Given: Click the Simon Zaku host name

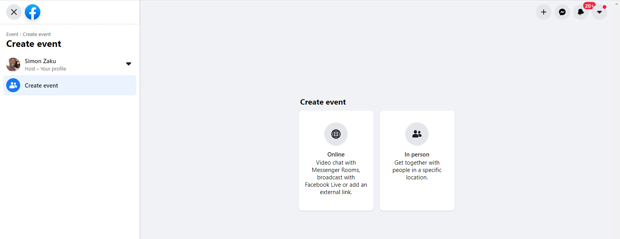Looking at the screenshot, I should point(40,61).
